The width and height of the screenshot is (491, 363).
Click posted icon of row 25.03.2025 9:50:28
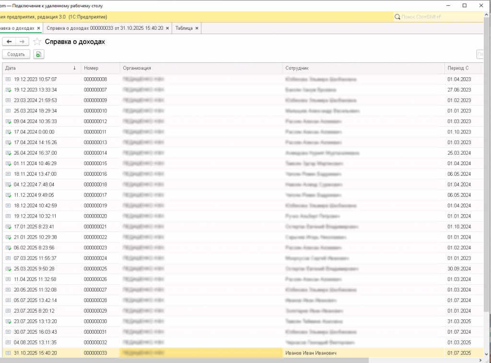tap(9, 268)
